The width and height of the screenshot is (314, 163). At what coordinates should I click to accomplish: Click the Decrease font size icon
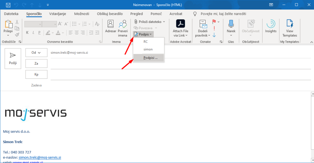click(66, 24)
